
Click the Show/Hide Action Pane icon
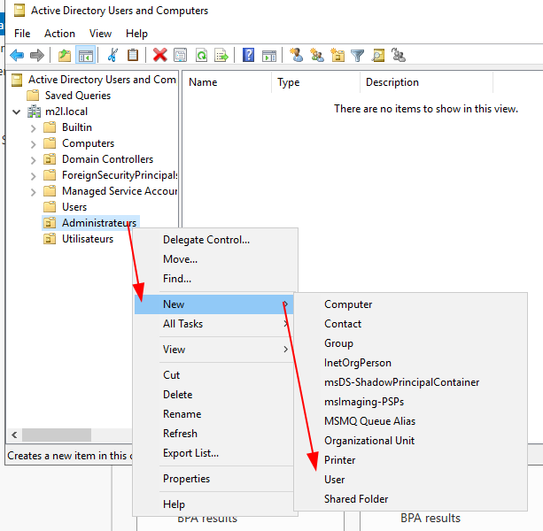point(269,56)
